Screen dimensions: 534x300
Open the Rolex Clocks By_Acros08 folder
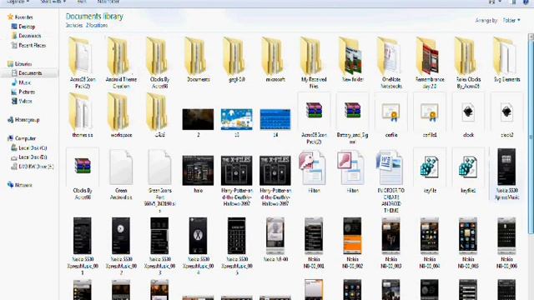[468, 63]
